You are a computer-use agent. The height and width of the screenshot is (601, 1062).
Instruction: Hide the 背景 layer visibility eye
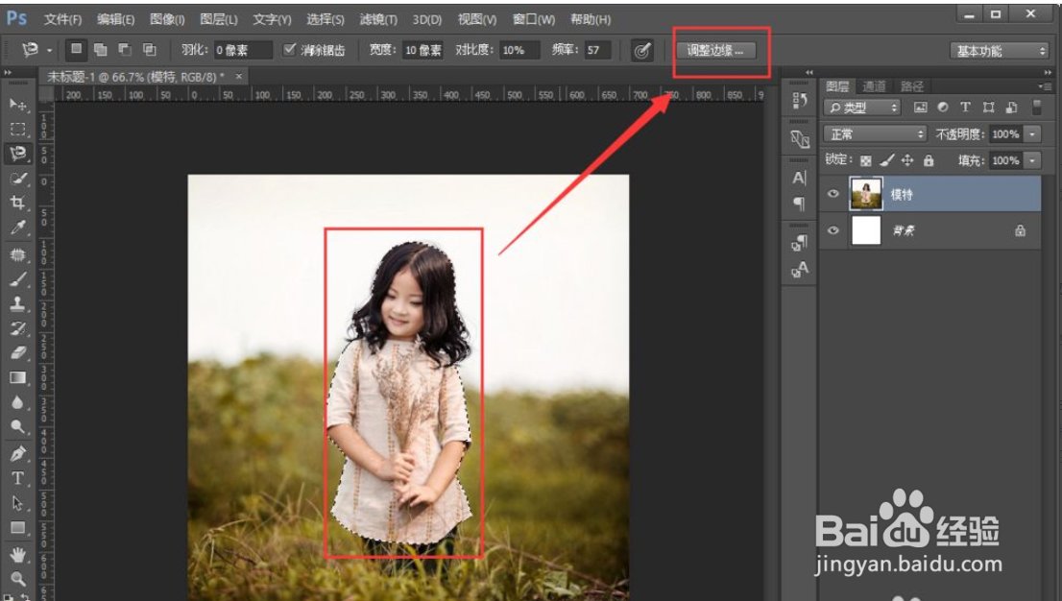tap(833, 230)
